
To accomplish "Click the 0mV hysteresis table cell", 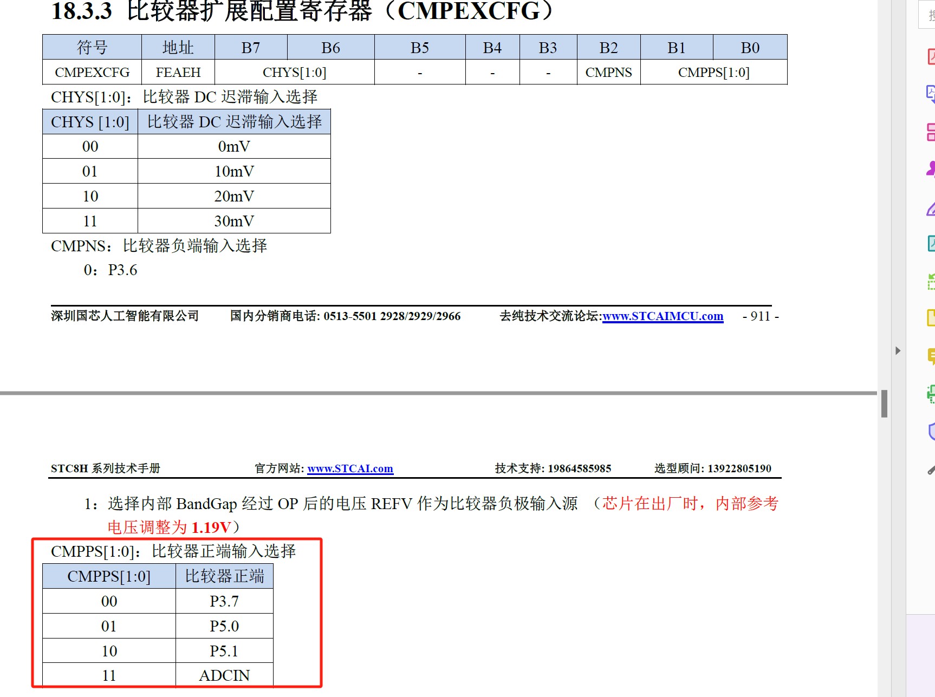I will tap(234, 146).
